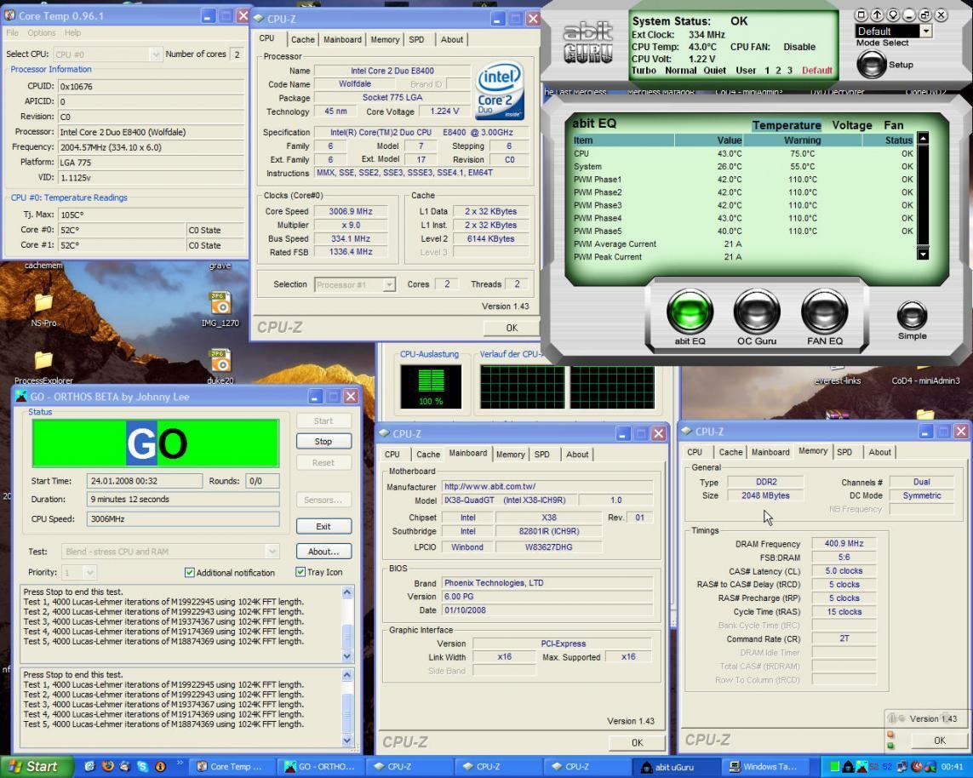Click the abit GURU logo
This screenshot has height=778, width=973.
(x=587, y=43)
